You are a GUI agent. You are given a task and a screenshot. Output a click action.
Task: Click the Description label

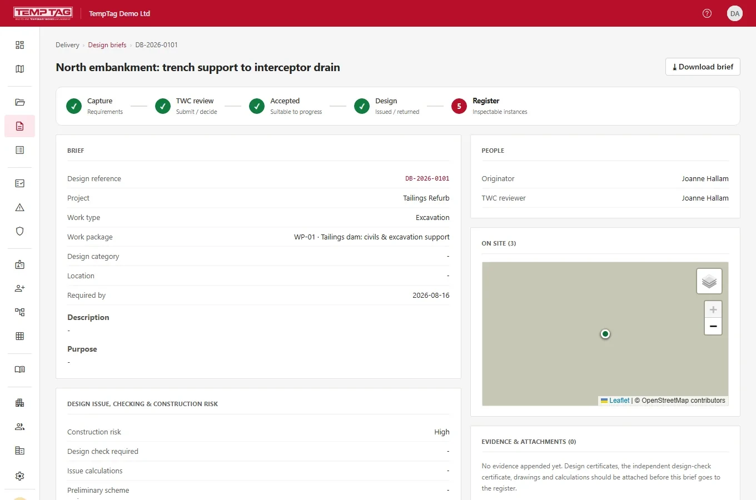[88, 318]
